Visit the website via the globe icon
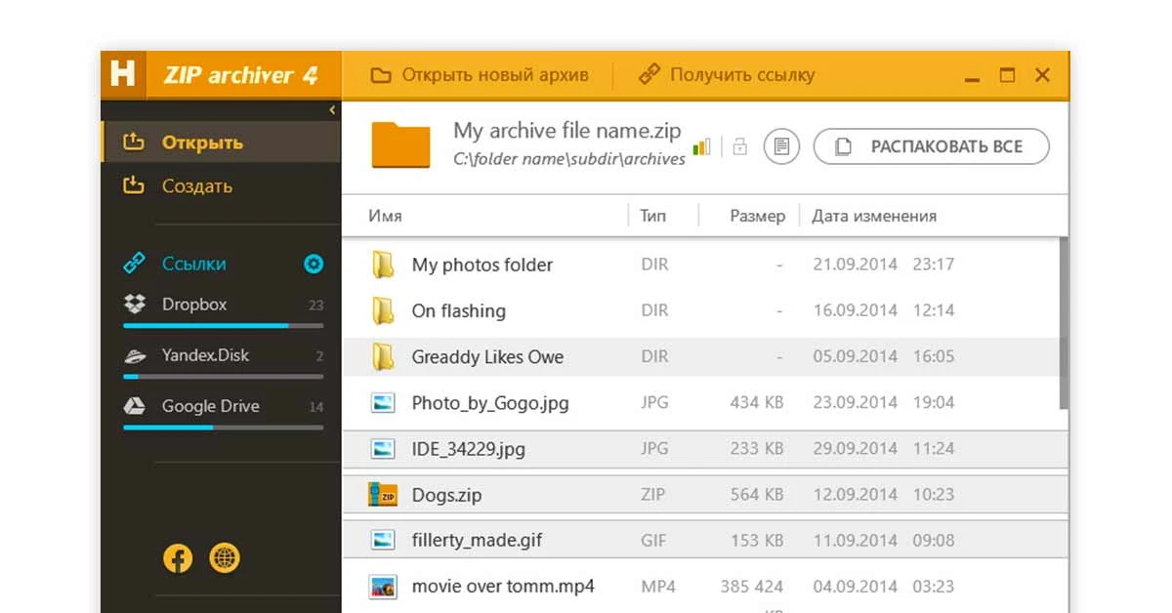1172x613 pixels. [x=224, y=559]
